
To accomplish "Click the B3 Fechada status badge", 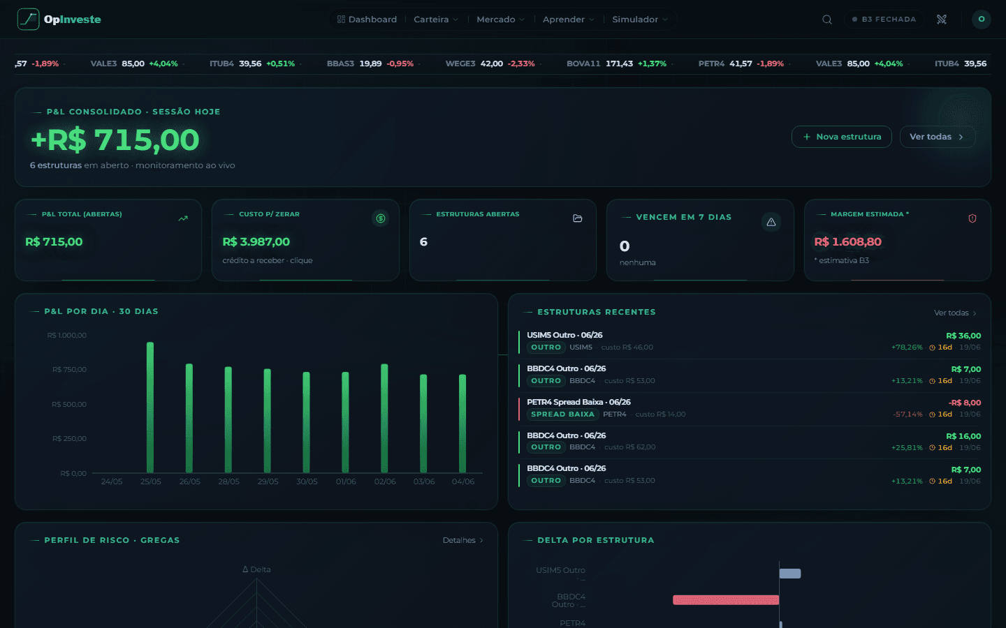I will 884,20.
